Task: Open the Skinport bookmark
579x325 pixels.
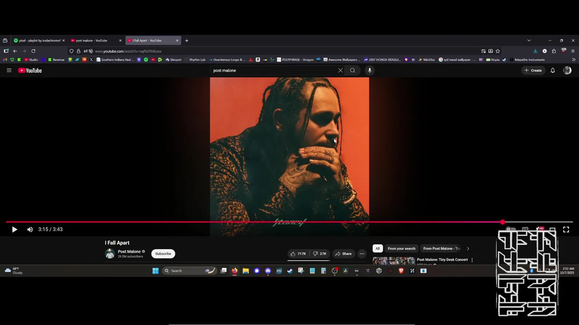Action: click(173, 60)
